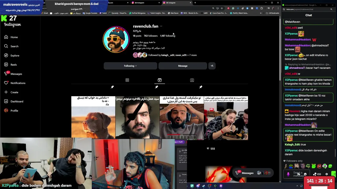The height and width of the screenshot is (189, 337).
Task: Open Google Translate bookmark
Action: point(90,13)
